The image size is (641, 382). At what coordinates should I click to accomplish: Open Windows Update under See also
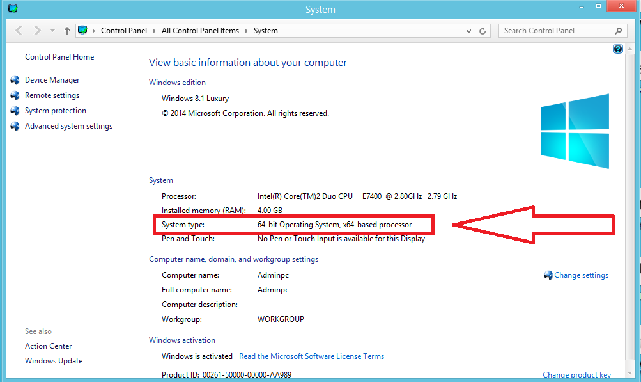tap(54, 361)
